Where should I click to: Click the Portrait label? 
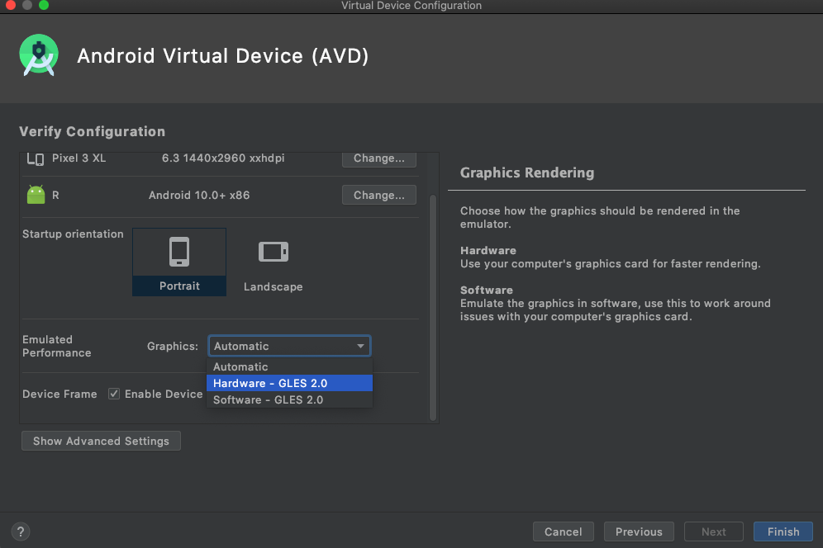[179, 286]
